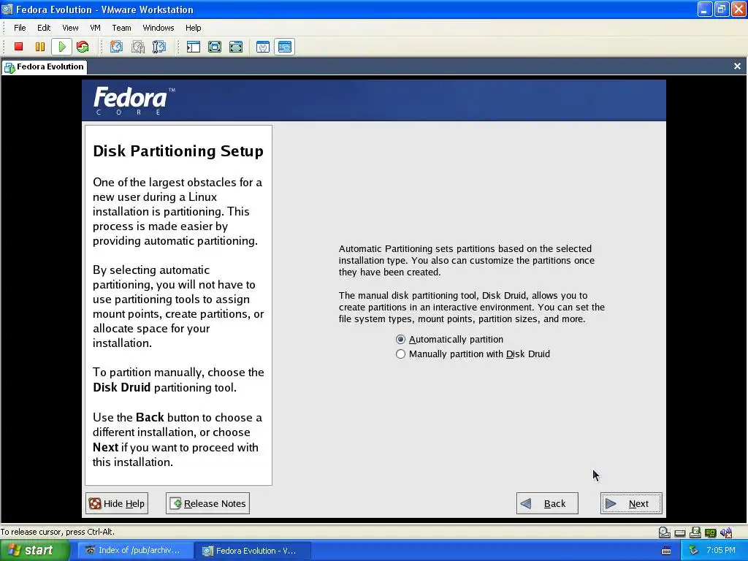The width and height of the screenshot is (748, 561).
Task: Open the File menu
Action: pos(20,28)
